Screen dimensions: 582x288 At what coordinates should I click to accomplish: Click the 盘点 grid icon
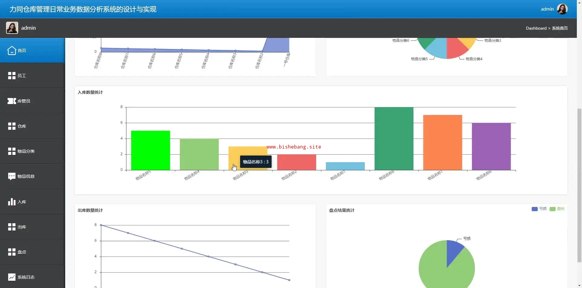pos(12,252)
